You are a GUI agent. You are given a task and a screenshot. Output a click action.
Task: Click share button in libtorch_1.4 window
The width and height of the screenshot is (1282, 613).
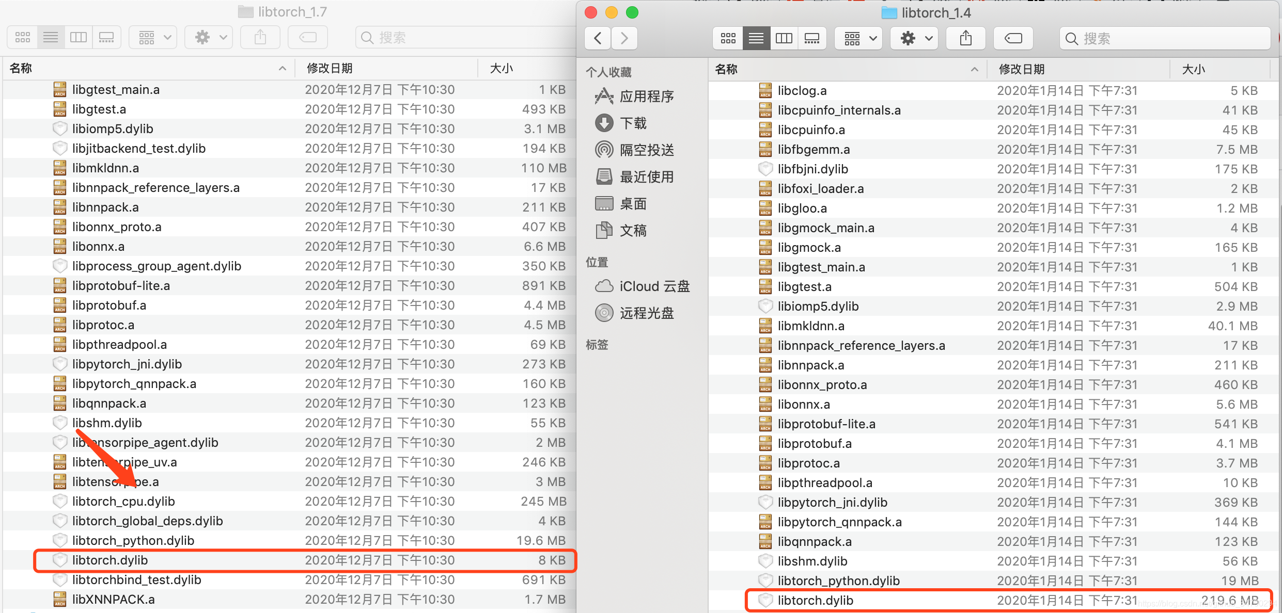click(x=966, y=38)
